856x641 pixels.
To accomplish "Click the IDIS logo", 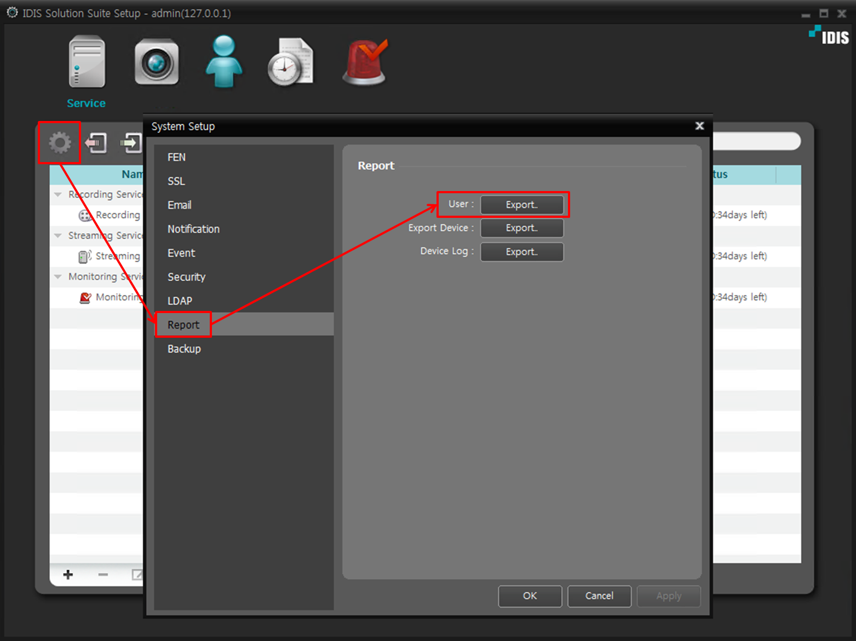I will click(x=829, y=35).
